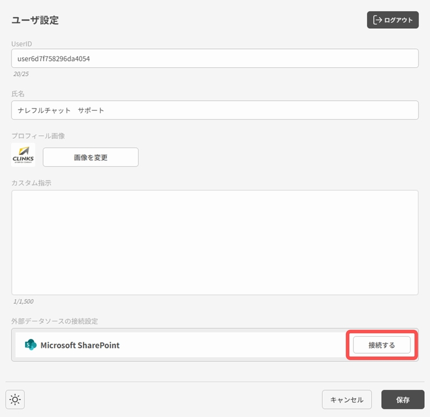The image size is (430, 417).
Task: Click the プロフィール画像 label
Action: click(x=38, y=136)
